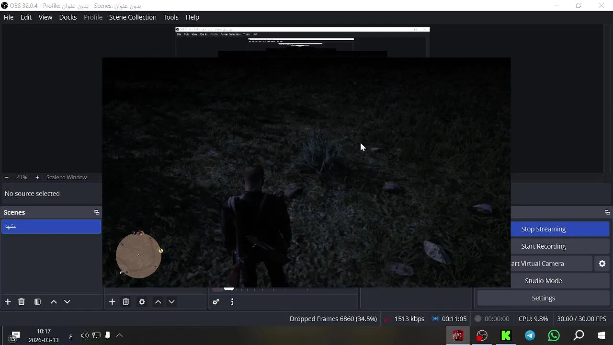Open the greyed Profile menu
Screen dimensions: 613x345
coord(93,17)
